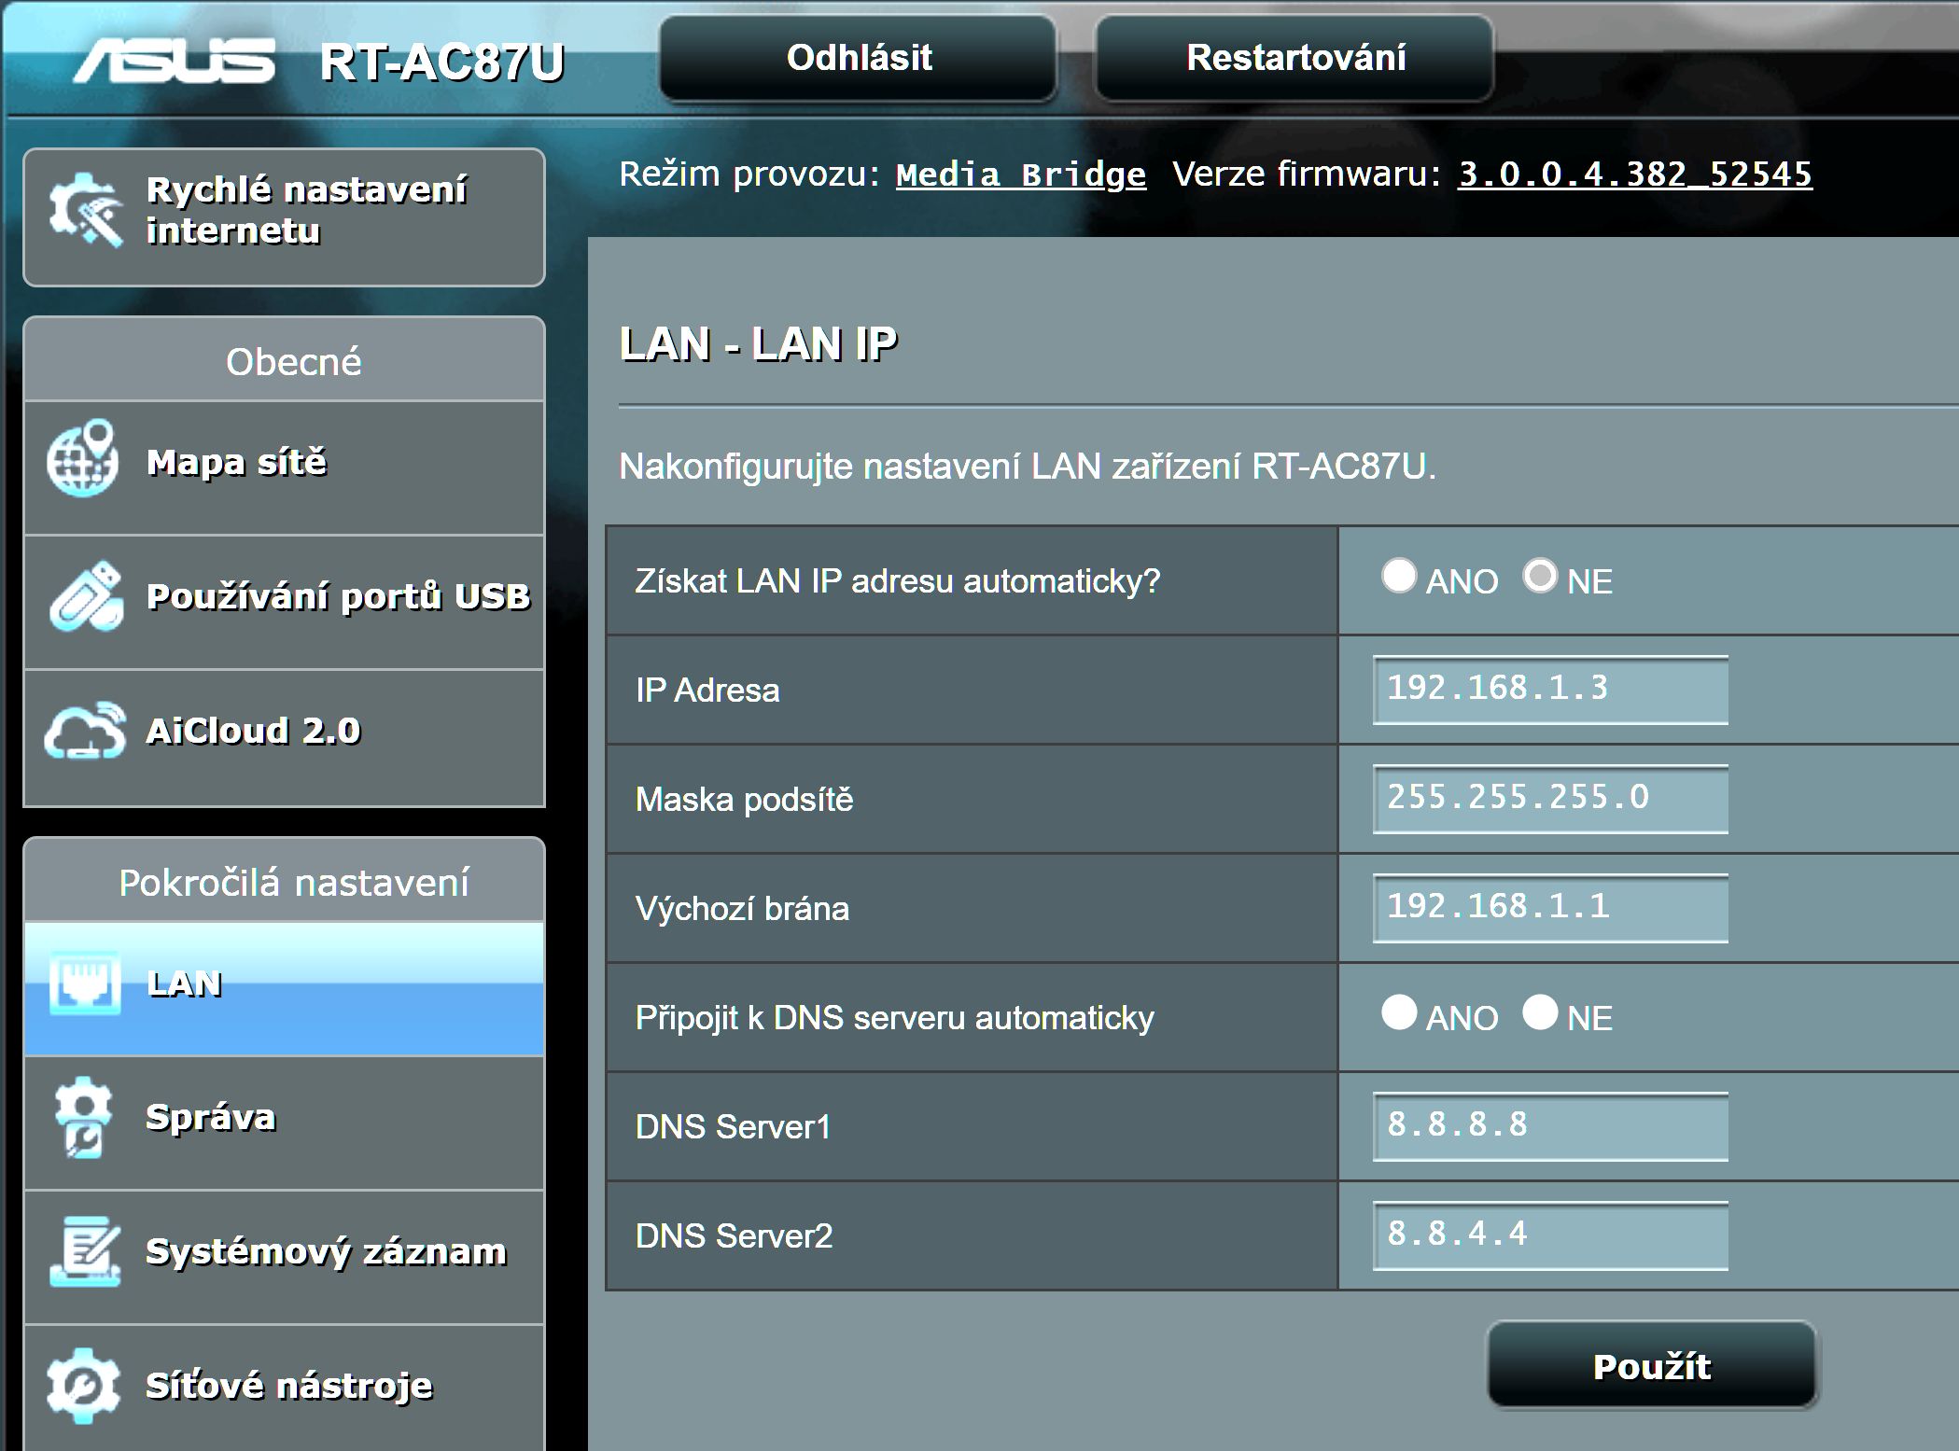
Task: Click the USB drive icon for Používání portů USB
Action: click(86, 597)
